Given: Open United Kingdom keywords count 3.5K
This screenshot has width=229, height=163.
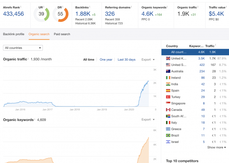Looking at the screenshot, I should coord(202,58).
